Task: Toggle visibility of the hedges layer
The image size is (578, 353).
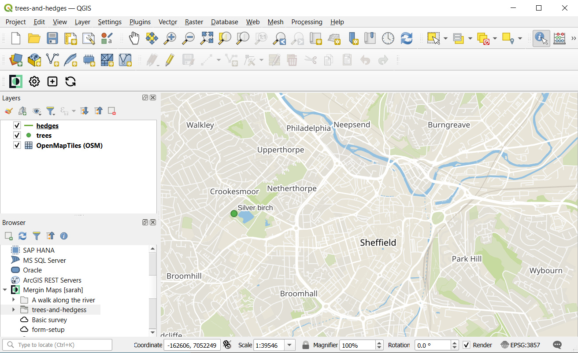Action: pos(17,125)
